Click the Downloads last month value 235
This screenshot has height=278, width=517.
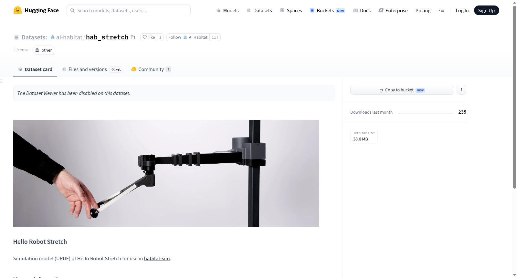click(x=462, y=112)
